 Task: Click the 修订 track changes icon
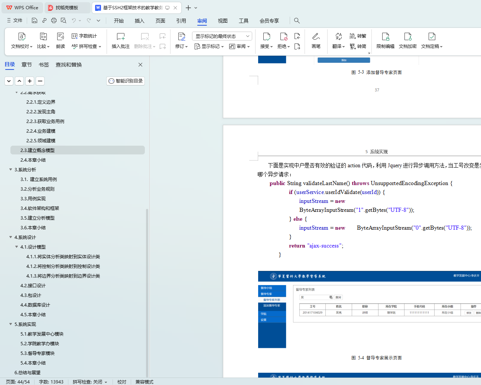point(182,36)
